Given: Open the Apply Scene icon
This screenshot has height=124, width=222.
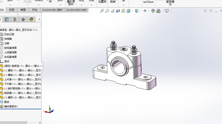Looking at the screenshot, I should [x=158, y=11].
